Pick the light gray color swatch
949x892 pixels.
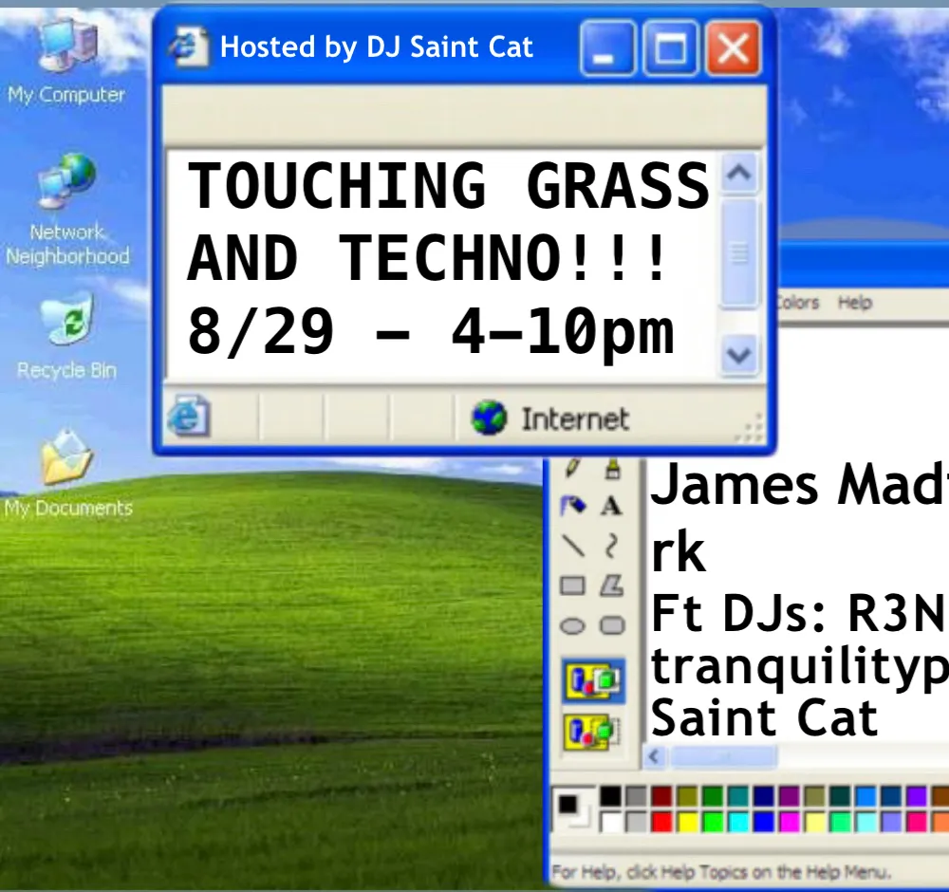[x=636, y=822]
